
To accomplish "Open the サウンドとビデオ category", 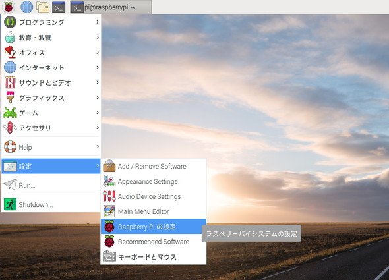I will click(x=51, y=82).
